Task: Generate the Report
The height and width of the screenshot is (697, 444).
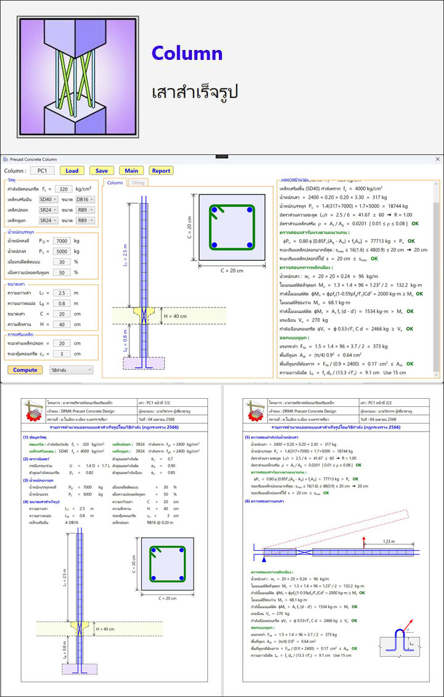Action: coord(161,170)
